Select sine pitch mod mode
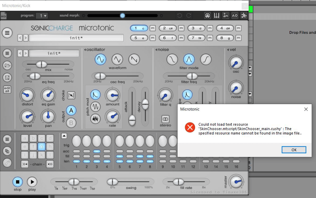Screen dimensions: 316x198 click(95, 107)
